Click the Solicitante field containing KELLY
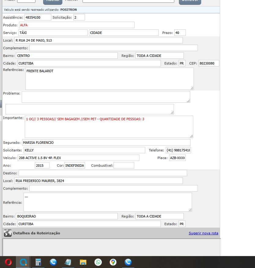This screenshot has height=268, width=255. 84,150
